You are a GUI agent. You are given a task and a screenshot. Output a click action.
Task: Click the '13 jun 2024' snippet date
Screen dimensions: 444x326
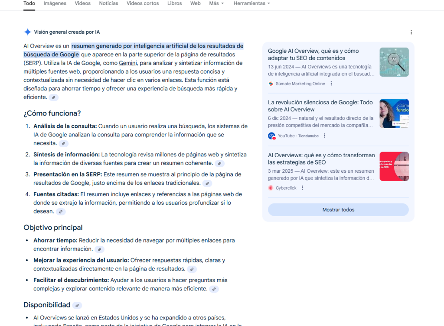pyautogui.click(x=281, y=67)
